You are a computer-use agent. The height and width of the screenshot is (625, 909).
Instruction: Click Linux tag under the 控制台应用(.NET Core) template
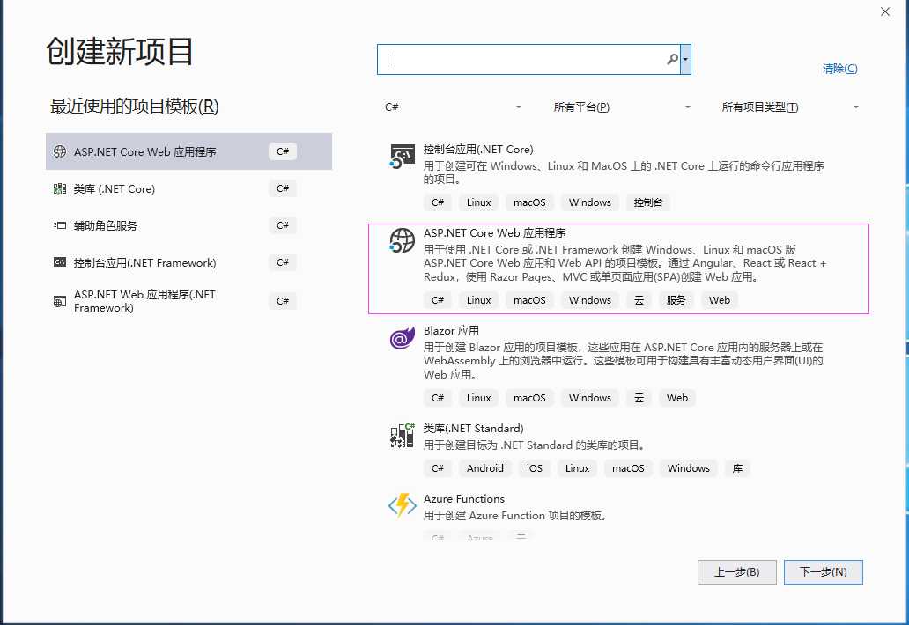(x=479, y=202)
